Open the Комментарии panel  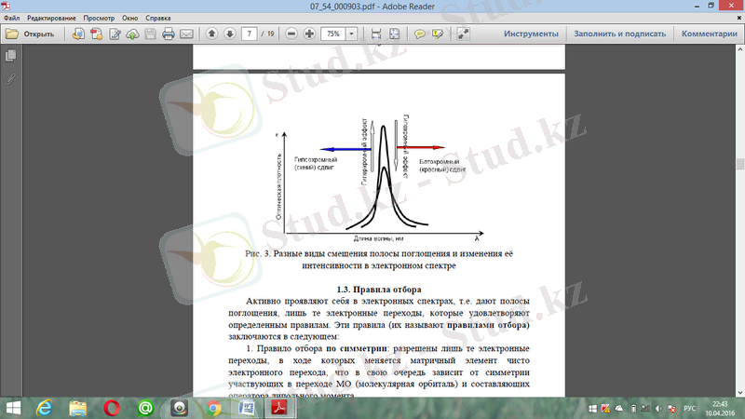(709, 34)
